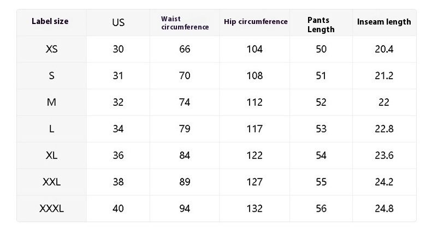This screenshot has height=227, width=432.
Task: Click hip circumference value 112
Action: click(255, 103)
